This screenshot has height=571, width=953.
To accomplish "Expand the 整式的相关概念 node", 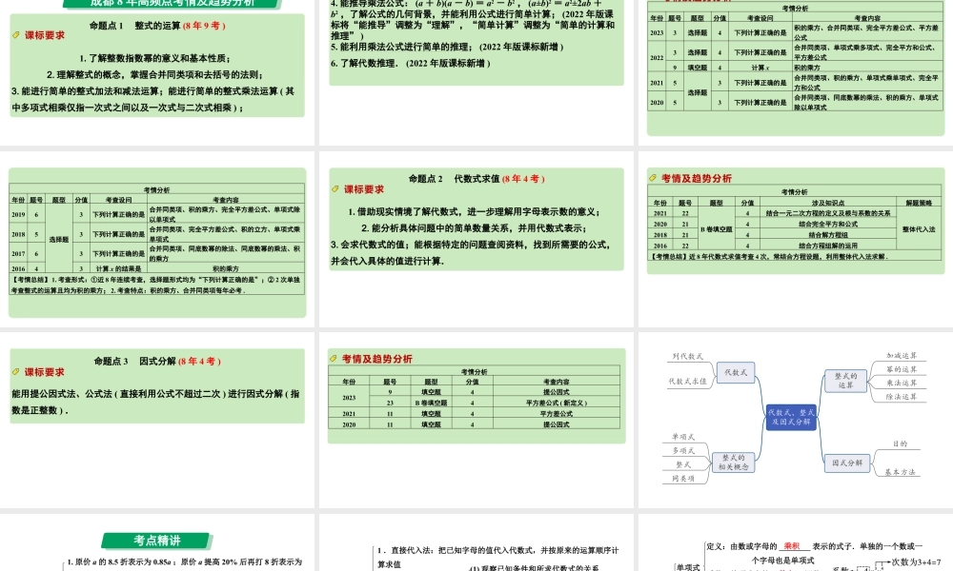I will pyautogui.click(x=734, y=463).
